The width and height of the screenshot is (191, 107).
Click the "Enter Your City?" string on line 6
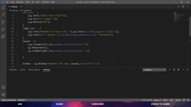point(51,15)
